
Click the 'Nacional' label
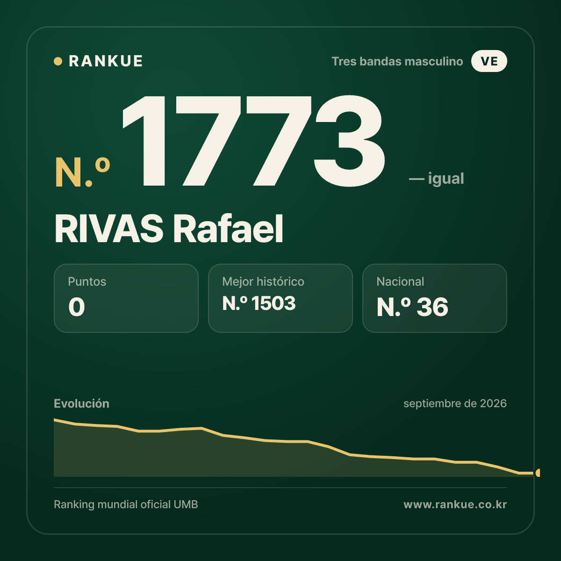point(400,281)
